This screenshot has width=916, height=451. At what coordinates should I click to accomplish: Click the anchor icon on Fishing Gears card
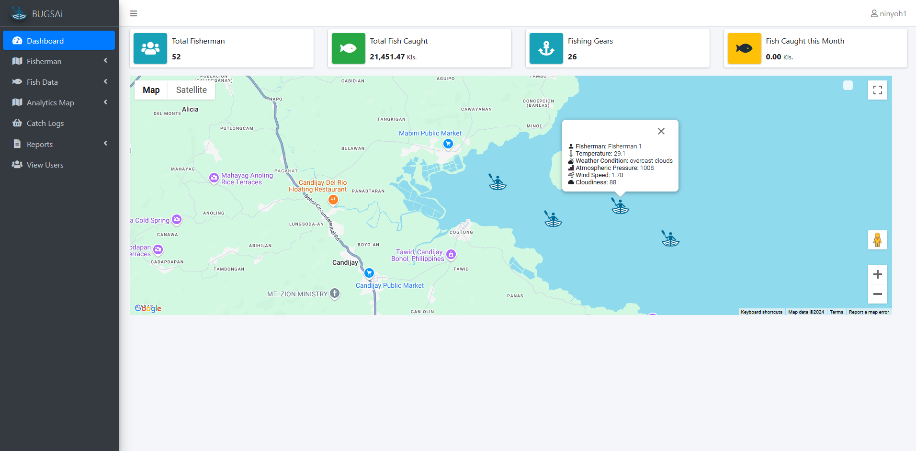[546, 48]
